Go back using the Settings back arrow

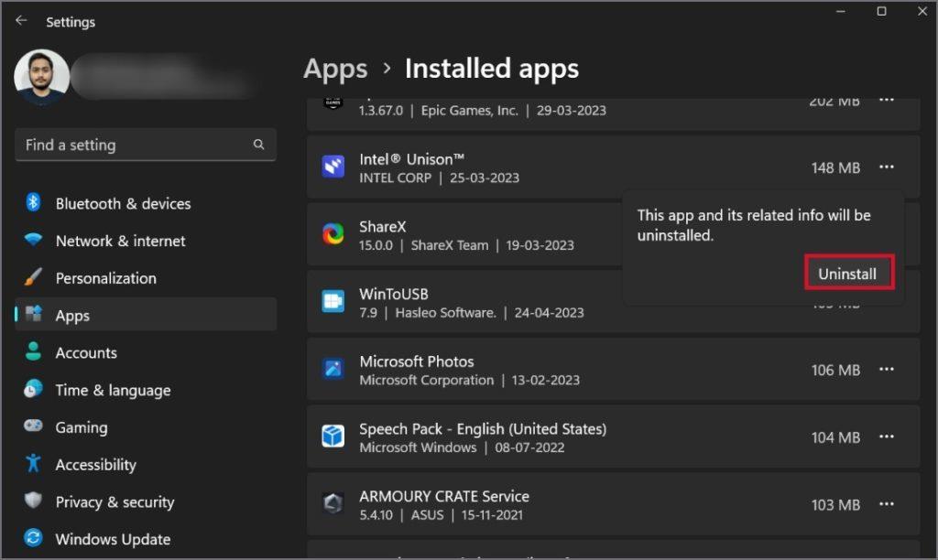click(x=22, y=21)
